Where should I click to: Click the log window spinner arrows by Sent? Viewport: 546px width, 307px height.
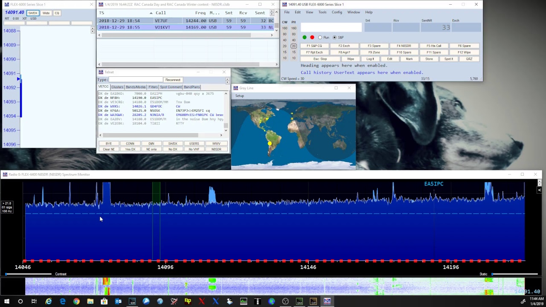(273, 13)
